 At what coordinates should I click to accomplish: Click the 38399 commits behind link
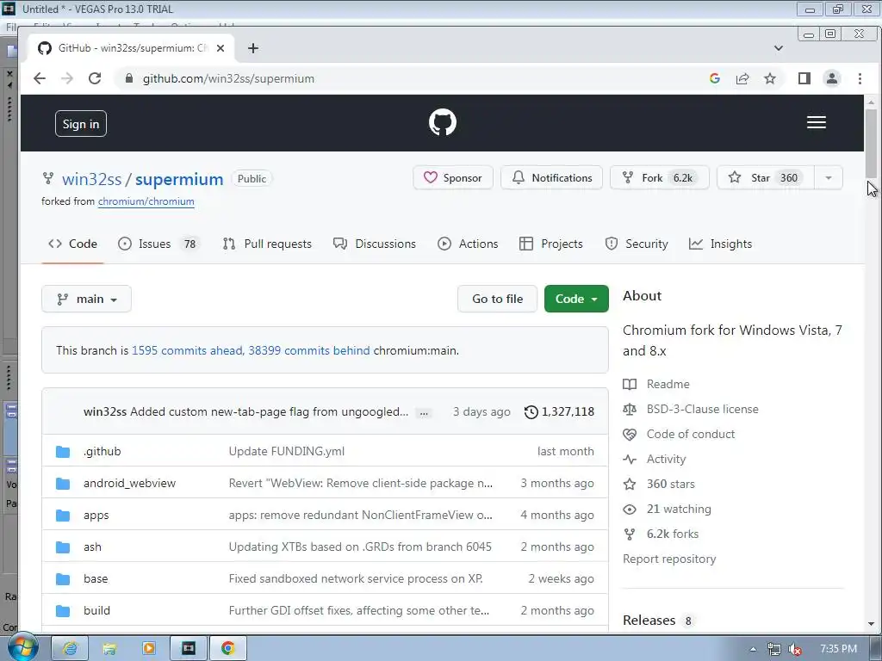(x=309, y=350)
